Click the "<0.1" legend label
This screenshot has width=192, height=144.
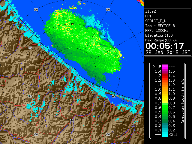[x=173, y=135]
